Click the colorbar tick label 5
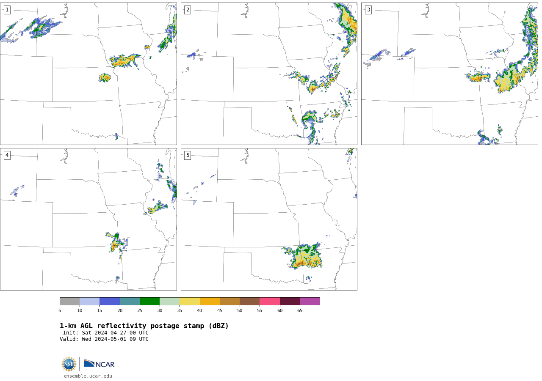The height and width of the screenshot is (381, 542). [x=60, y=311]
